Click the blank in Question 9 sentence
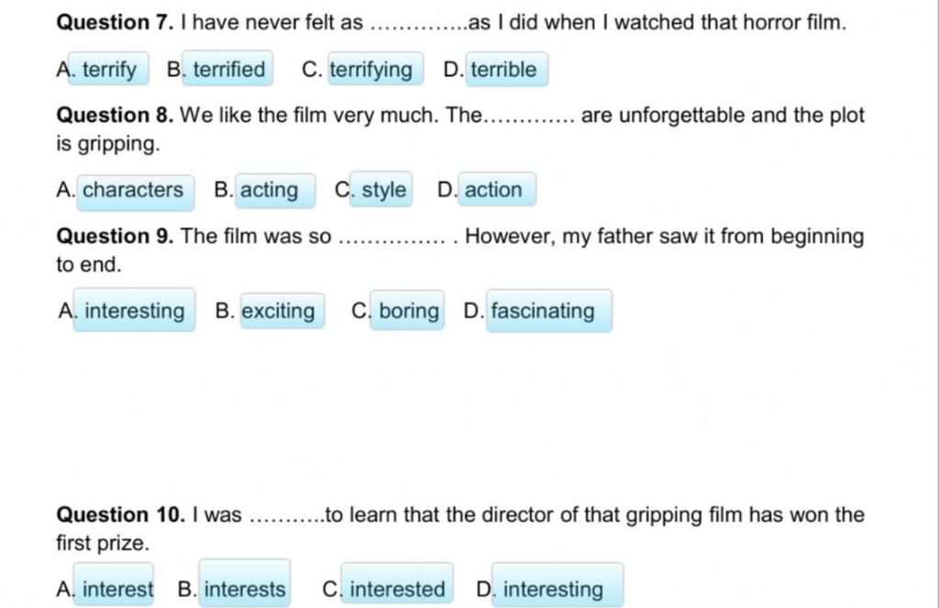The image size is (939, 608). tap(392, 239)
